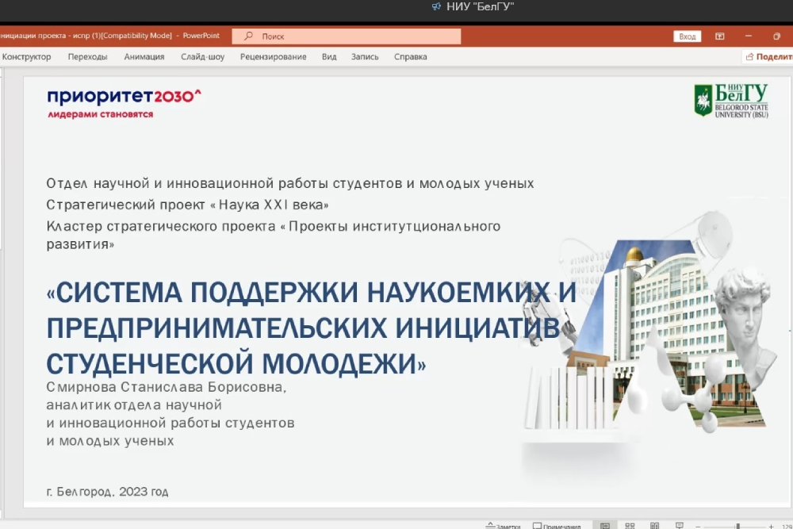Start slideshow from status bar icon
The image size is (793, 529).
click(x=680, y=525)
